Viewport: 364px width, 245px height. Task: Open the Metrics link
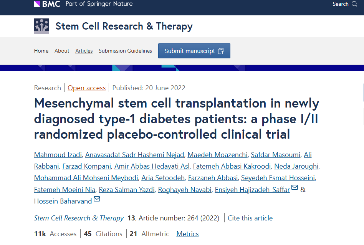coord(187,234)
